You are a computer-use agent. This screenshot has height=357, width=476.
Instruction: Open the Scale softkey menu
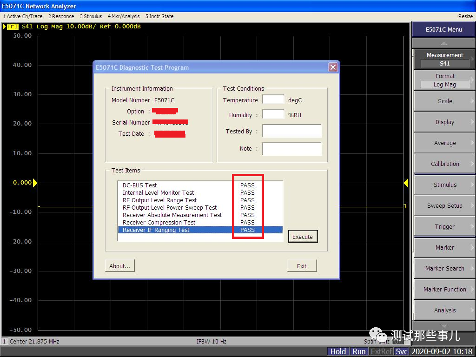444,101
